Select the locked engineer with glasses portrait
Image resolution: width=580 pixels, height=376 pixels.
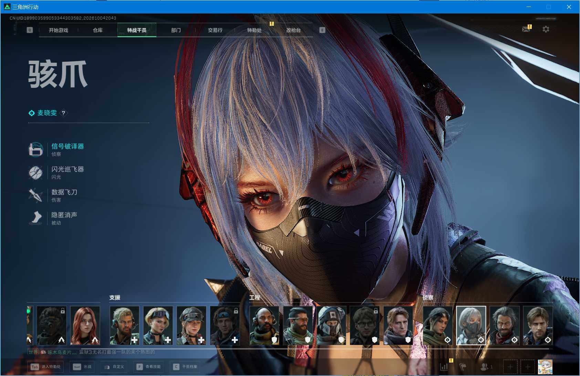coord(365,325)
